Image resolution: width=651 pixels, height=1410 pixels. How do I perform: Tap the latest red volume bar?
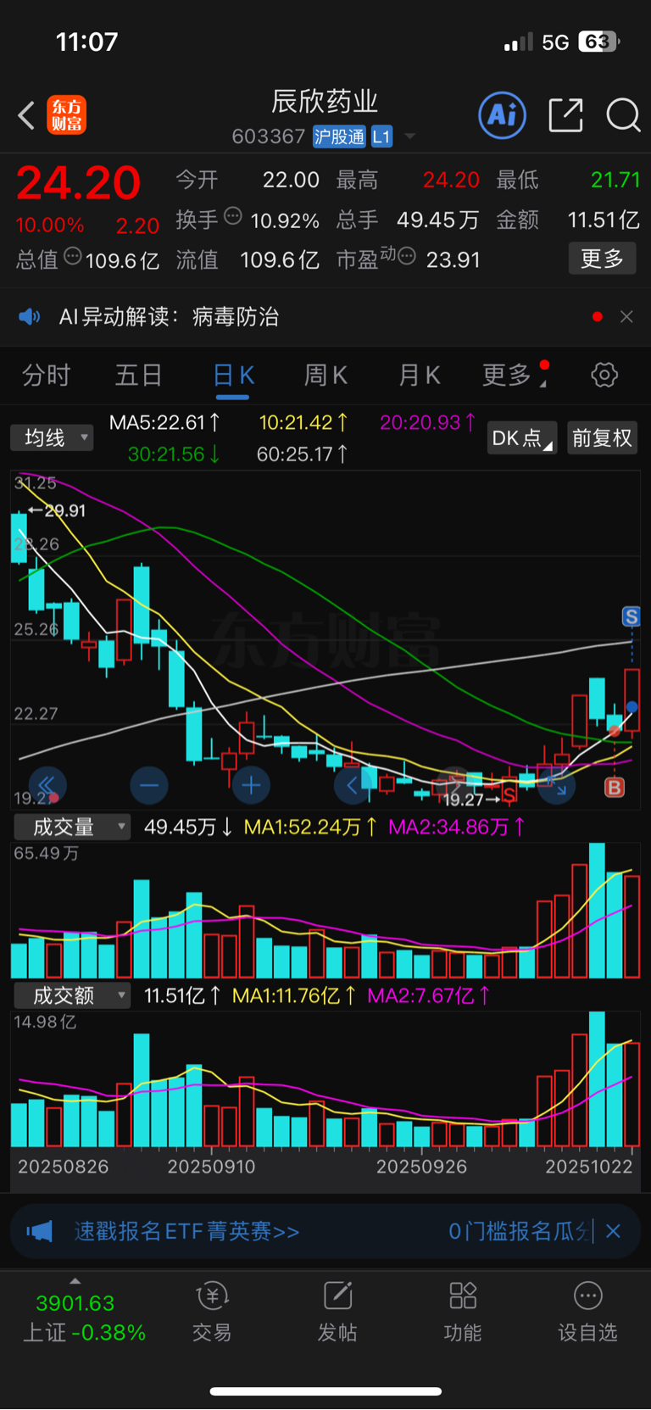tap(632, 926)
